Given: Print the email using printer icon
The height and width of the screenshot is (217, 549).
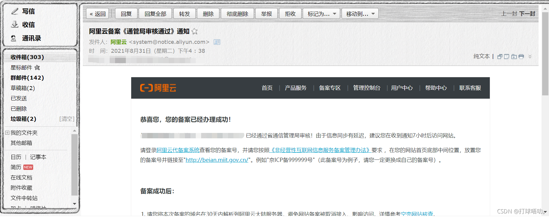Looking at the screenshot, I should pyautogui.click(x=521, y=57).
